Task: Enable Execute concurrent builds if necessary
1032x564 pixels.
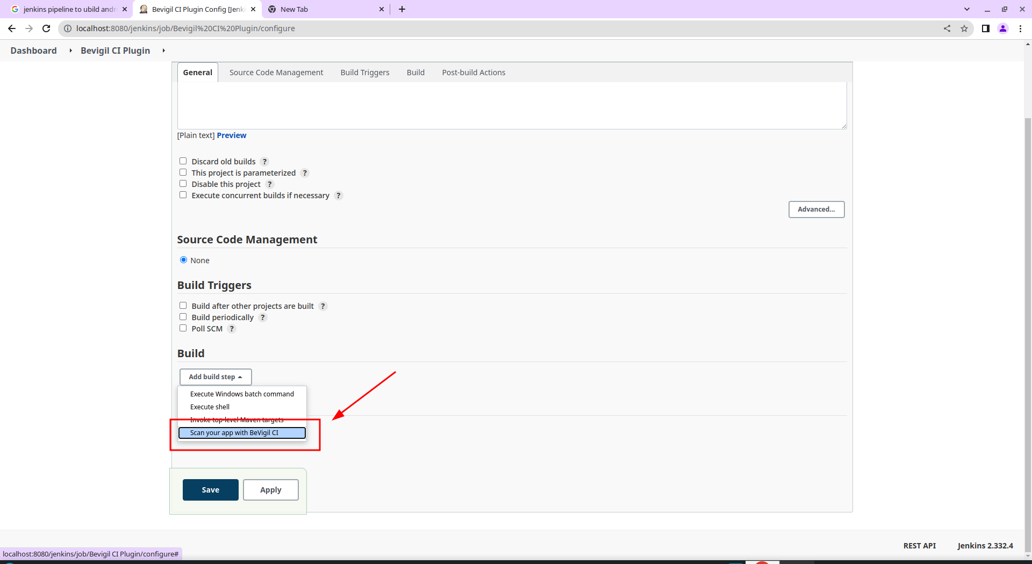Action: (183, 195)
